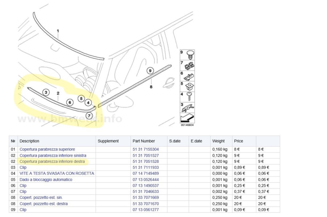327x217 pixels.
Task: Click callout number 1 for the upper windshield trim
Action: (58, 31)
